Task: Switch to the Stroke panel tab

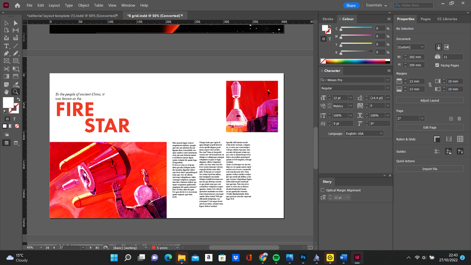Action: [328, 19]
